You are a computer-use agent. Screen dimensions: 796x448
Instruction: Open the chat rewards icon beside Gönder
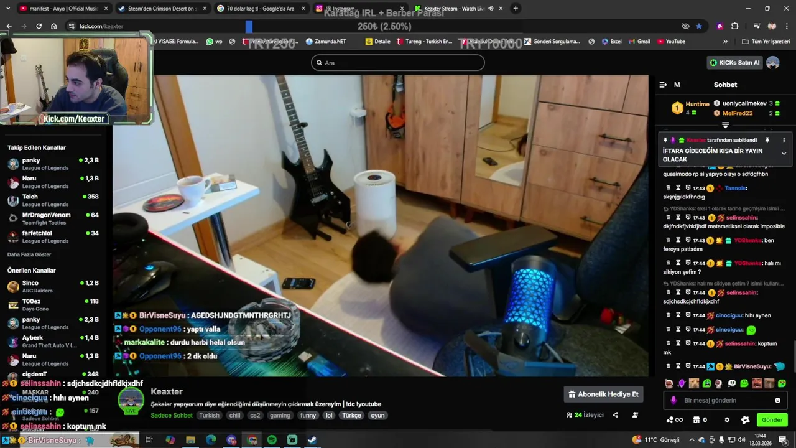coord(745,420)
